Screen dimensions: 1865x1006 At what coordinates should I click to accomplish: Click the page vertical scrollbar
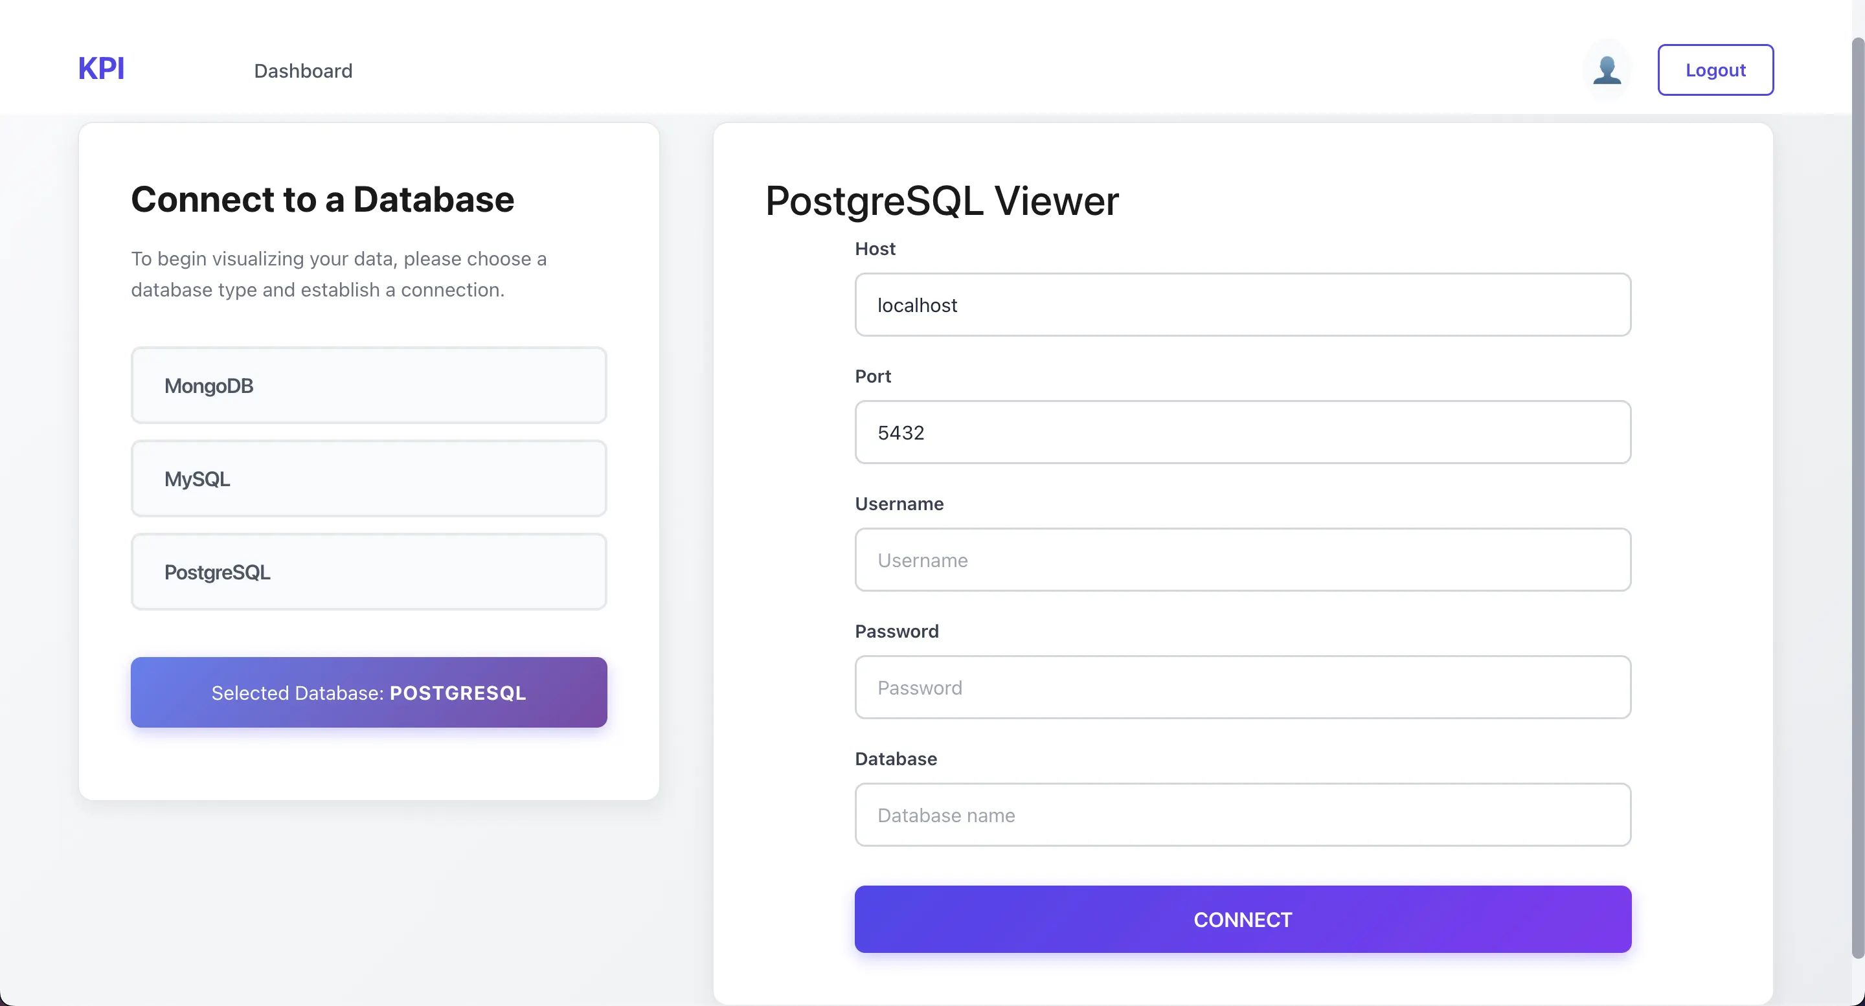click(1857, 499)
